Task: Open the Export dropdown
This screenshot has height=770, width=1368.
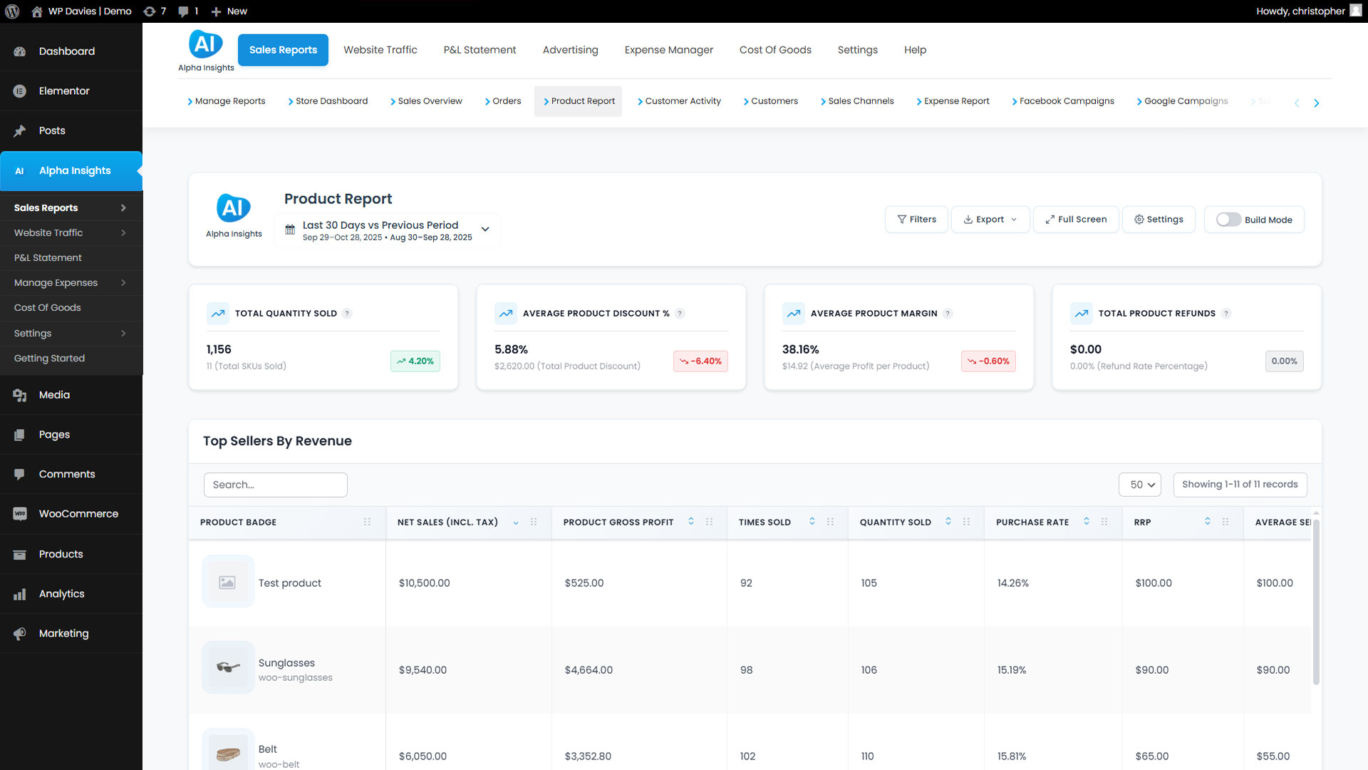Action: [x=990, y=220]
